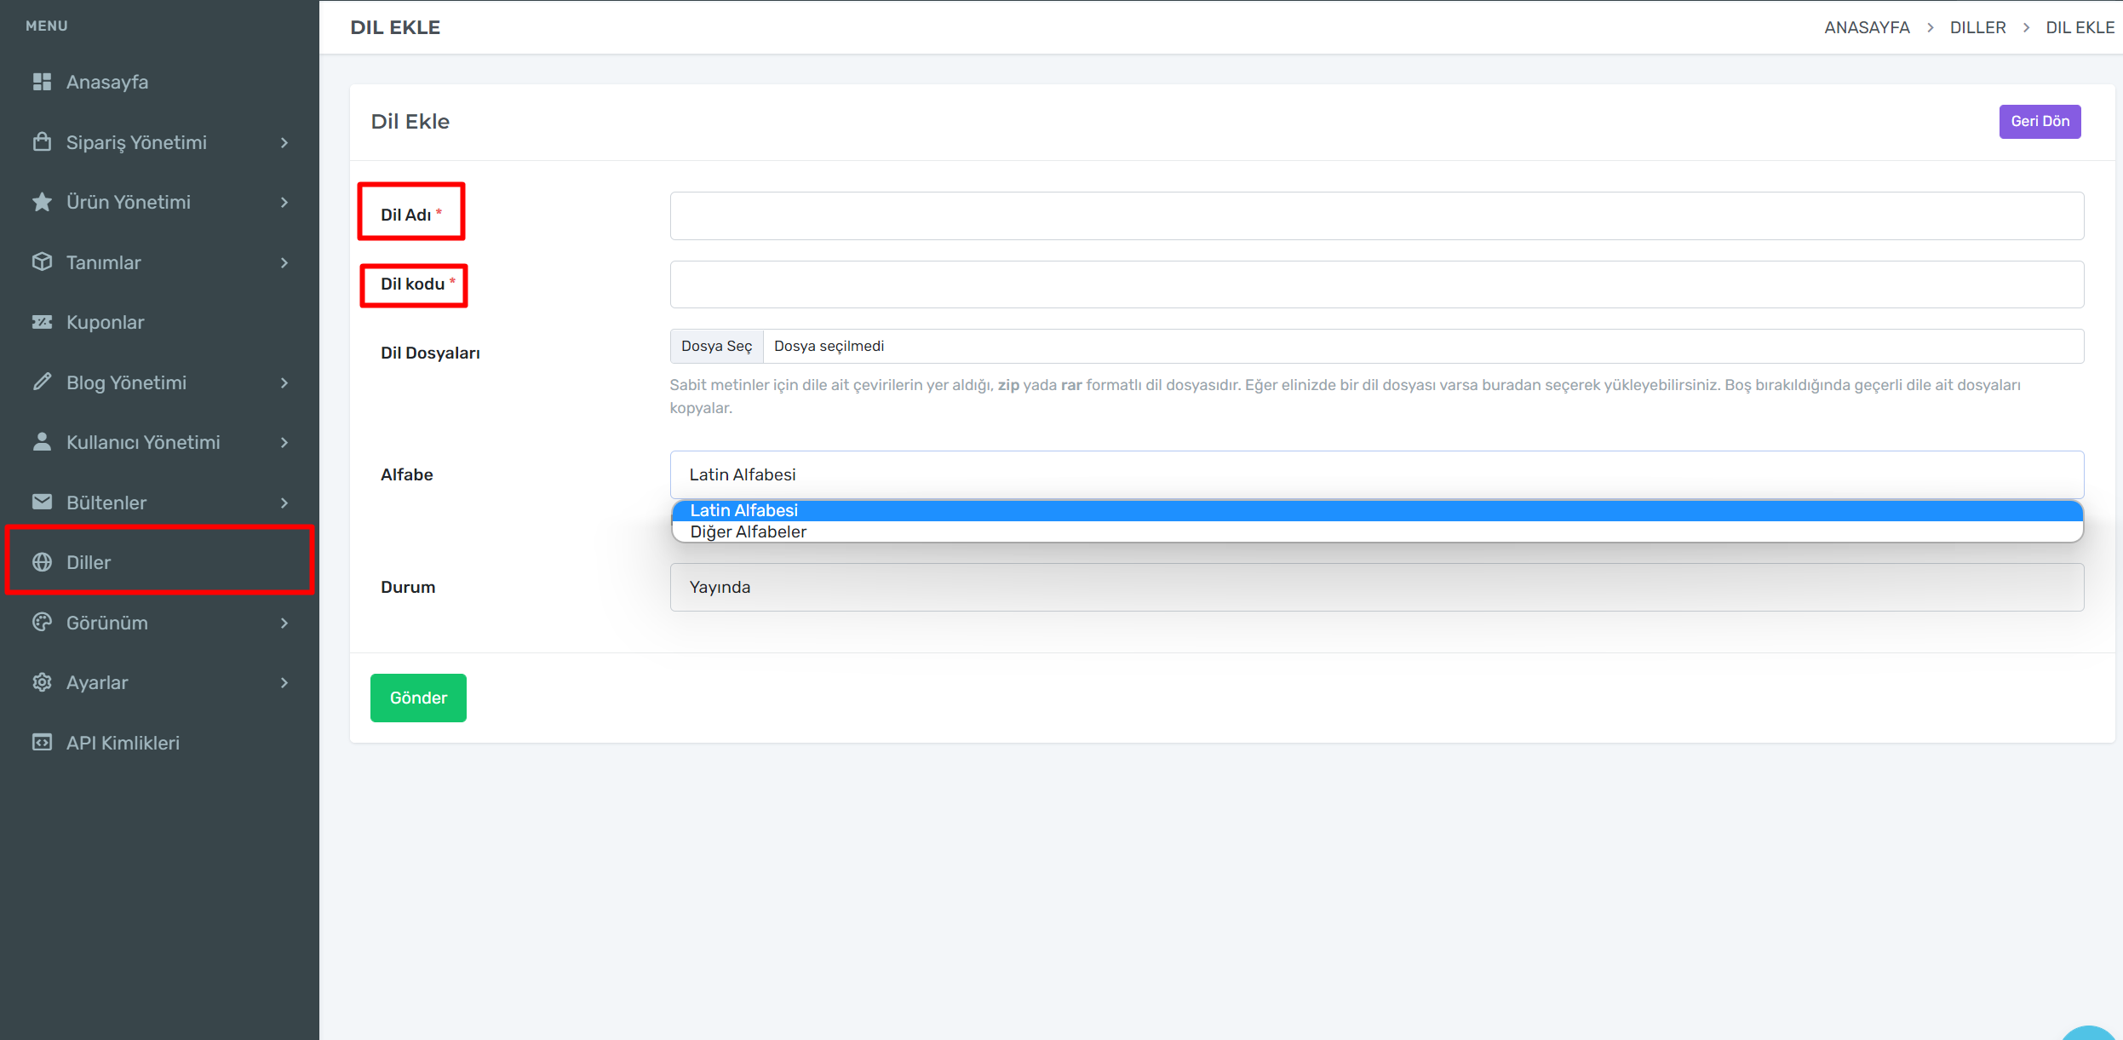
Task: Click the Dosya Seç file chooser
Action: (x=716, y=346)
